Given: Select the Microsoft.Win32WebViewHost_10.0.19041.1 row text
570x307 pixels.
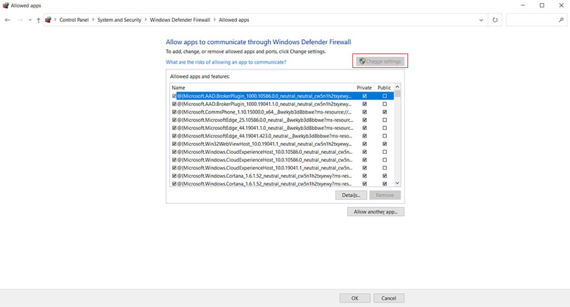Looking at the screenshot, I should [264, 144].
